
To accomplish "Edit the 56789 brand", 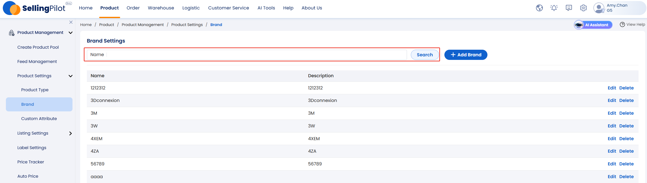I will 612,164.
